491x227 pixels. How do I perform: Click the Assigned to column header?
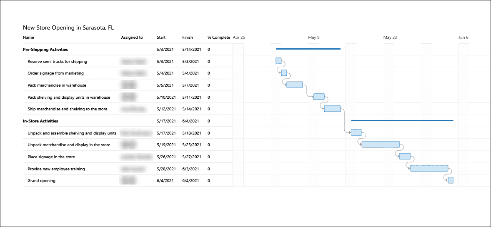132,37
